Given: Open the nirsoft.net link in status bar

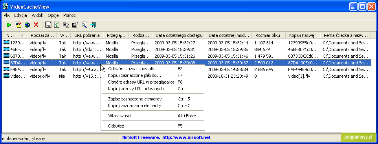Looking at the screenshot, I should [x=186, y=137].
